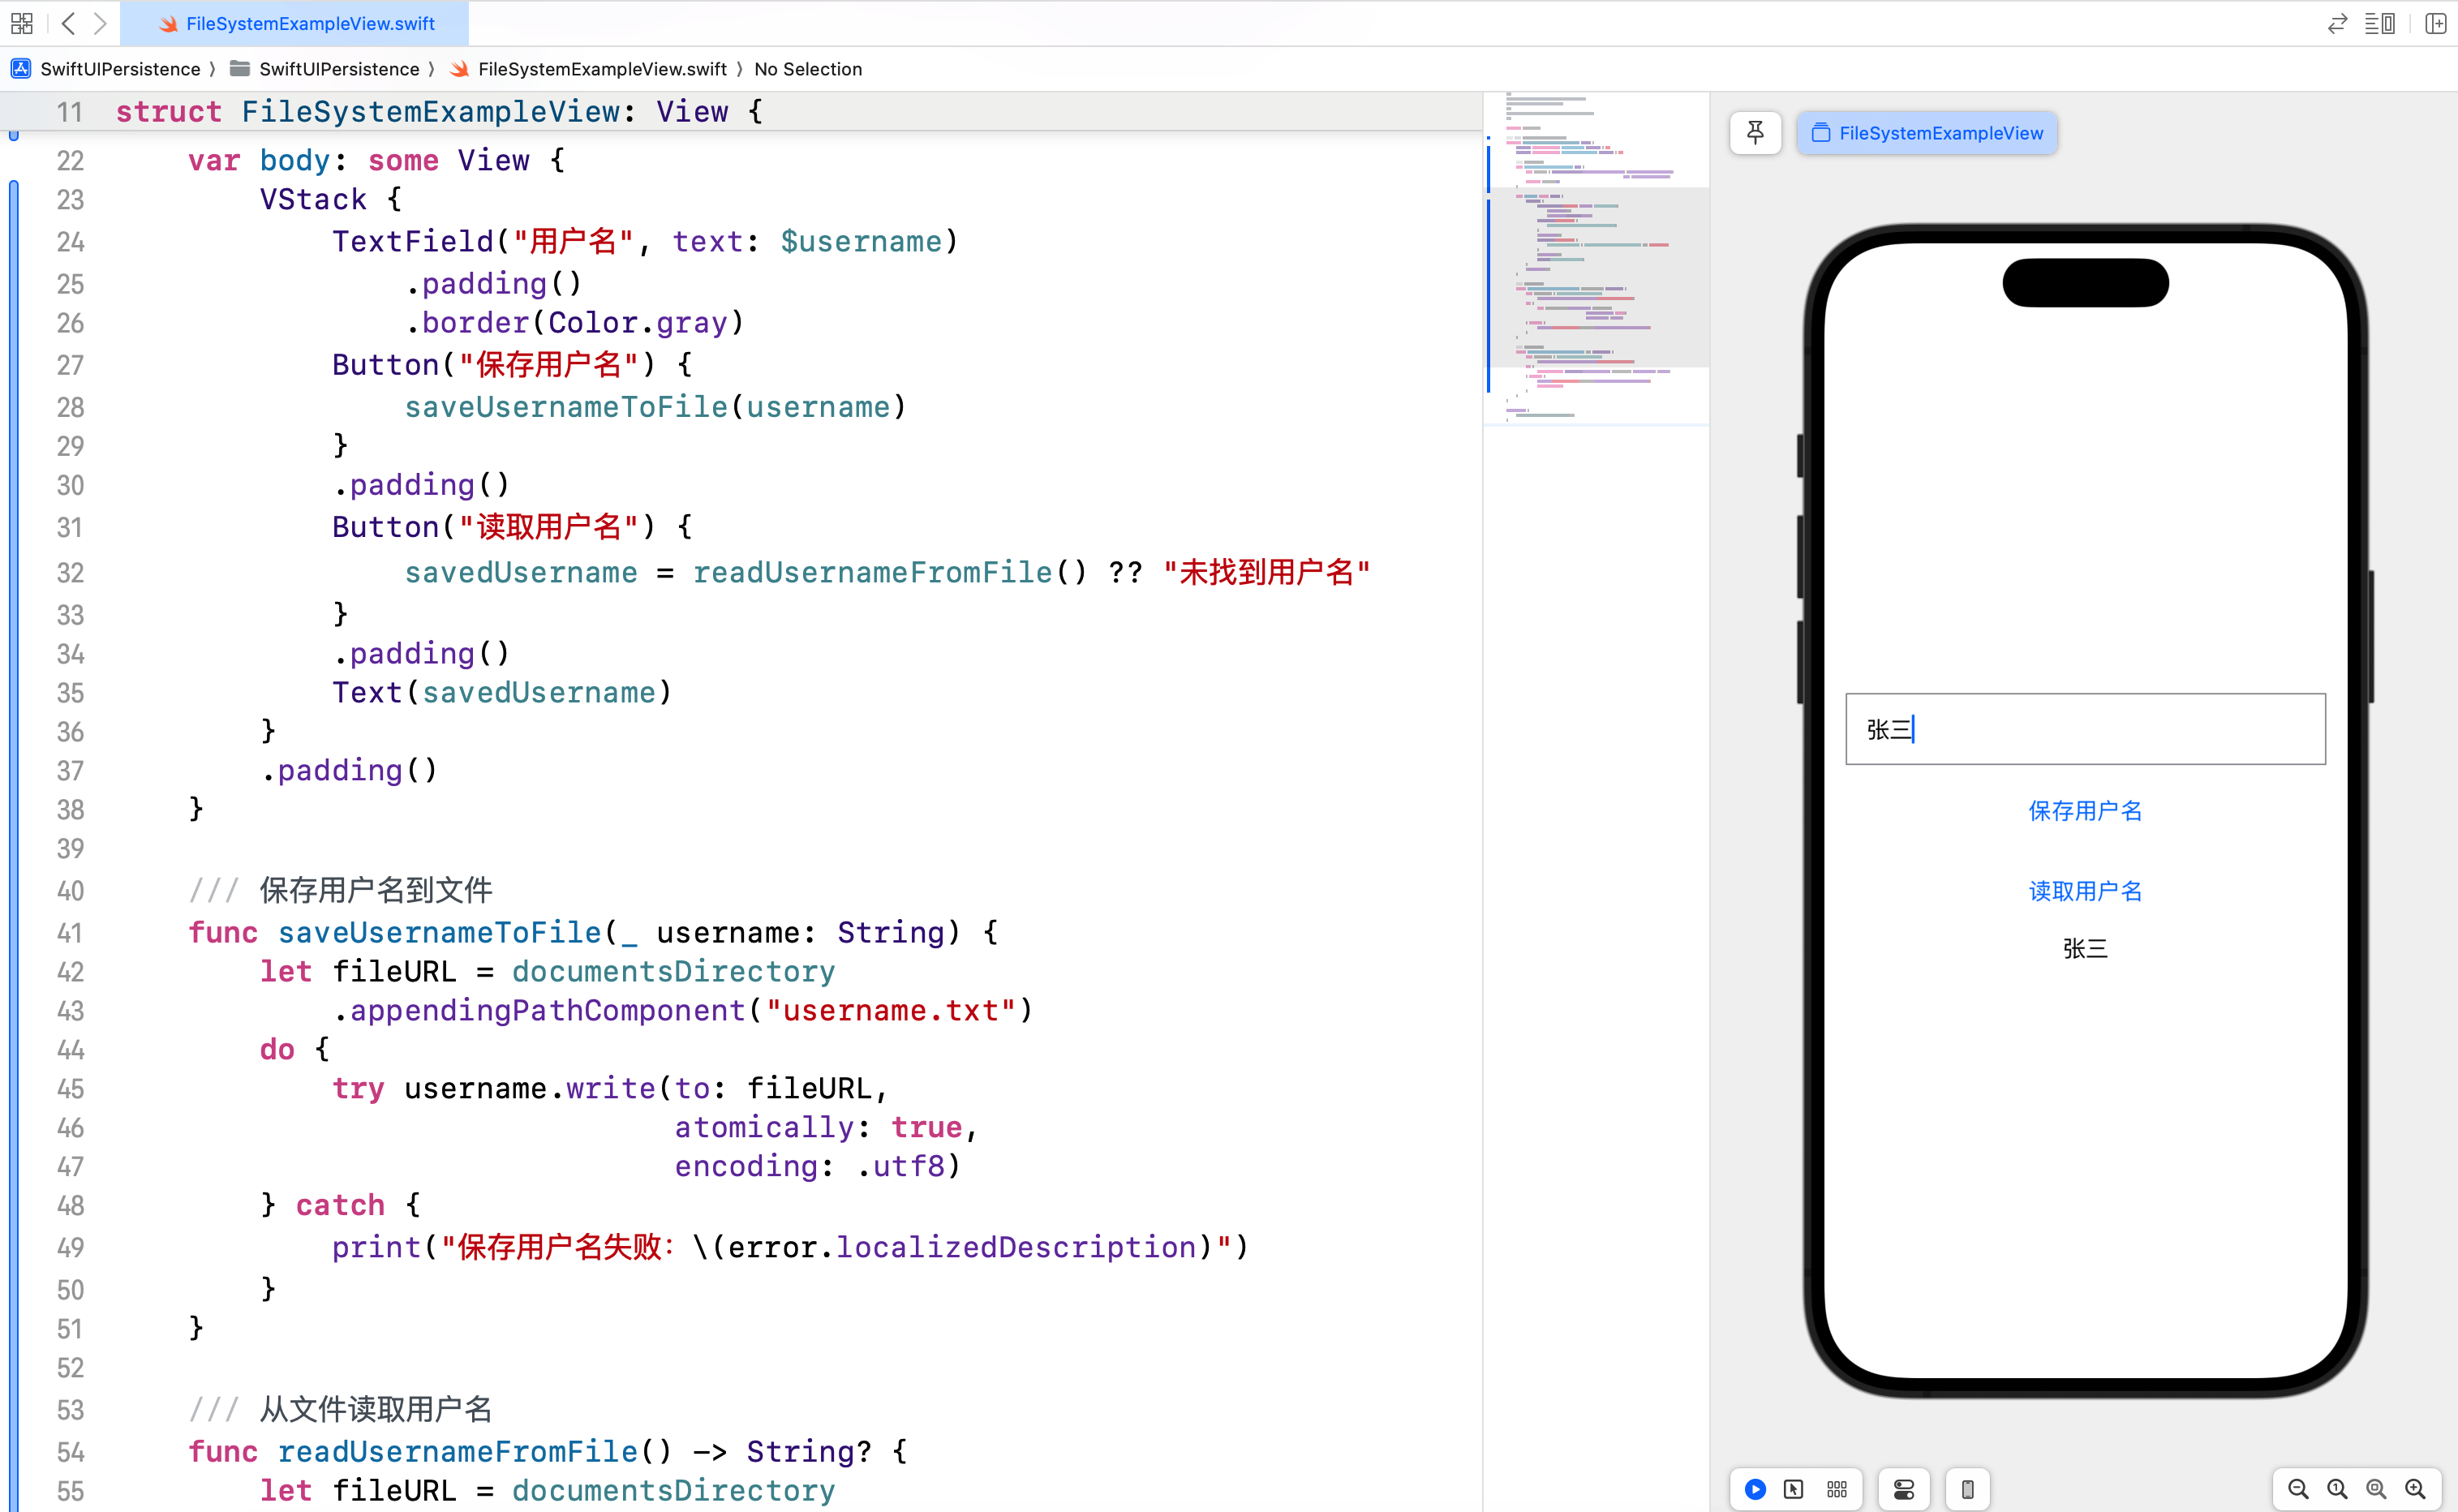Zoom the canvas to 100 percent
Viewport: 2458px width, 1512px height.
pyautogui.click(x=2337, y=1490)
